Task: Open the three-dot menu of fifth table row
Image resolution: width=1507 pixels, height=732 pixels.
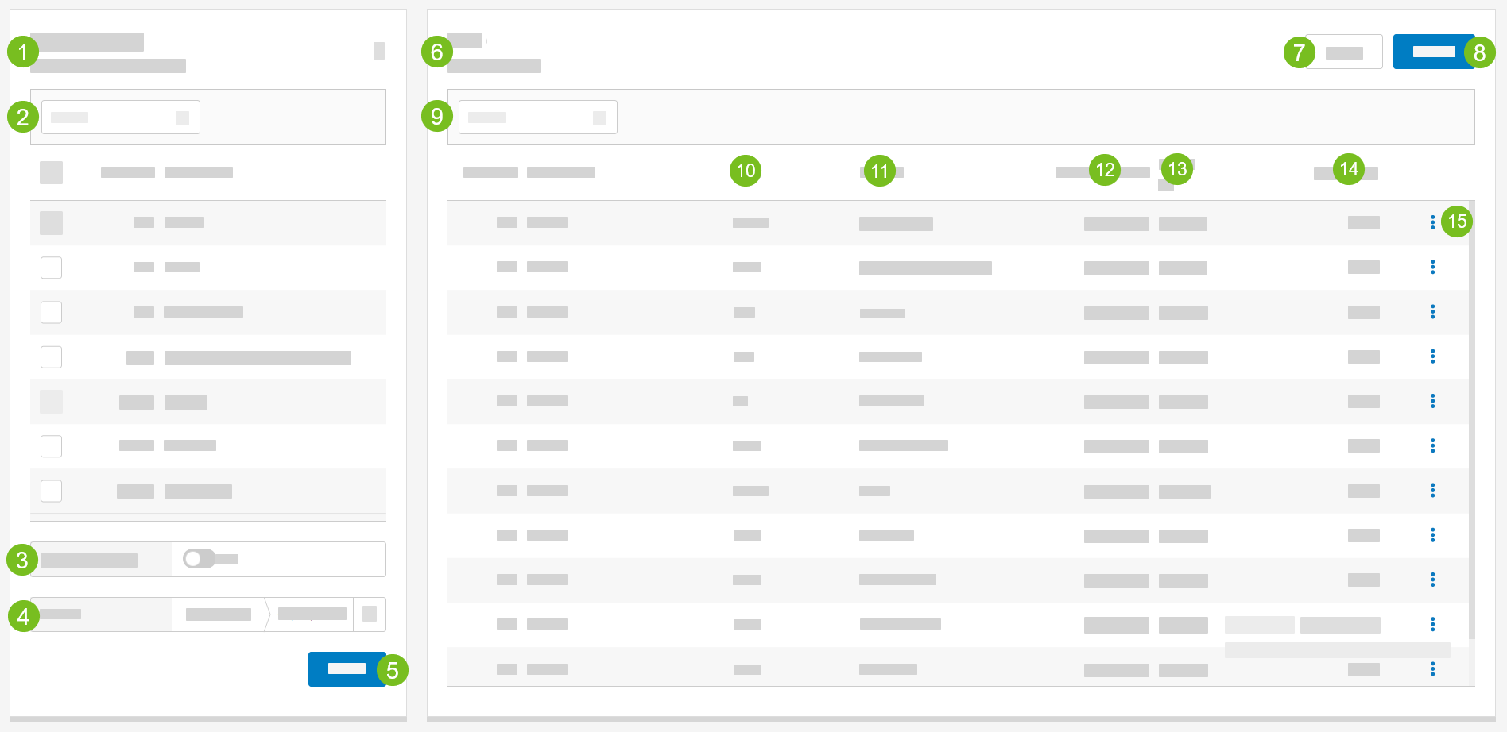Action: point(1433,401)
